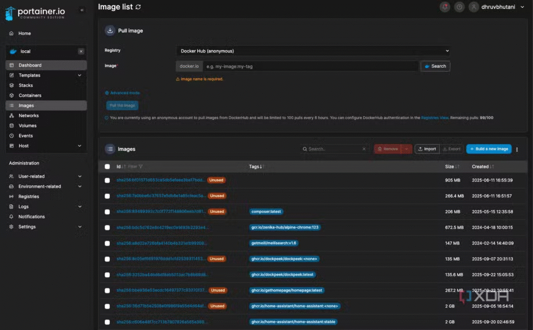Open Volumes from the sidebar
The height and width of the screenshot is (330, 533).
(x=28, y=126)
